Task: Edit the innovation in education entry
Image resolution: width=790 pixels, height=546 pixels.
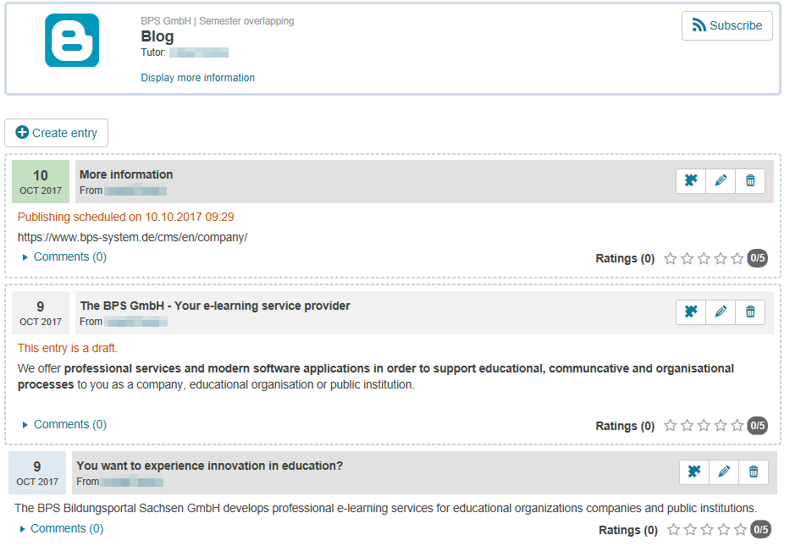Action: (x=724, y=472)
